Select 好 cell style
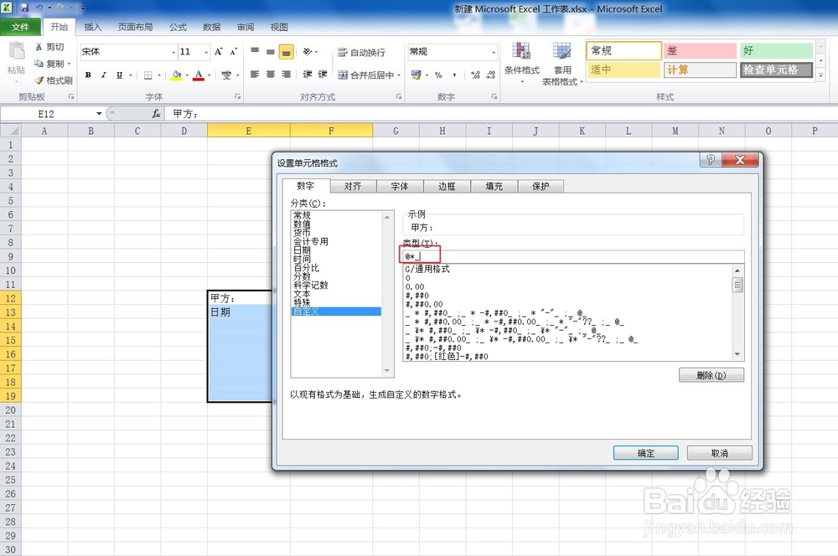 click(x=776, y=51)
